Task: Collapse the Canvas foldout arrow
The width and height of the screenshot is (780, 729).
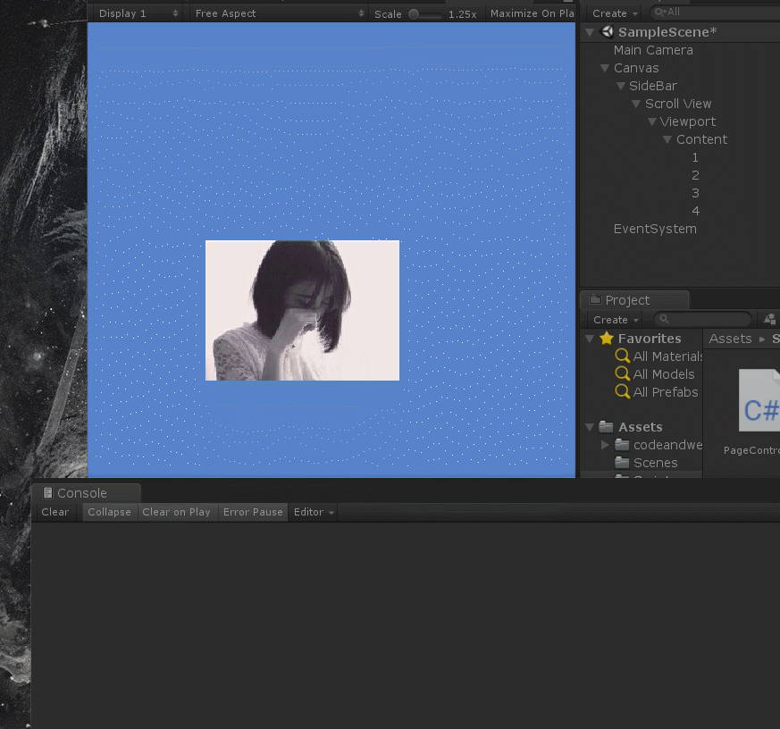Action: pos(605,68)
